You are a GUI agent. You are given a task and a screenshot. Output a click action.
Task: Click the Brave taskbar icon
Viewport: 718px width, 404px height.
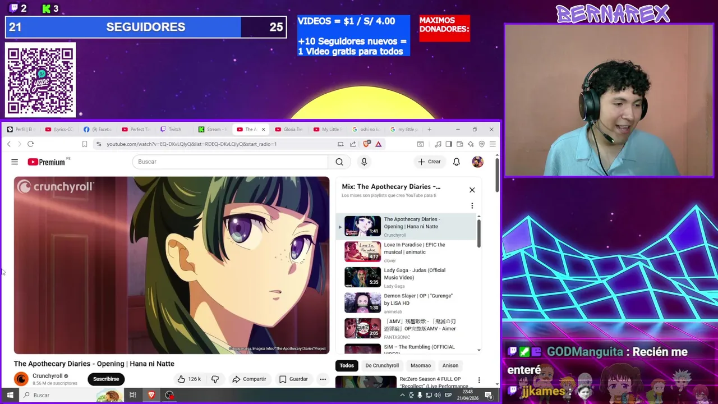click(151, 395)
